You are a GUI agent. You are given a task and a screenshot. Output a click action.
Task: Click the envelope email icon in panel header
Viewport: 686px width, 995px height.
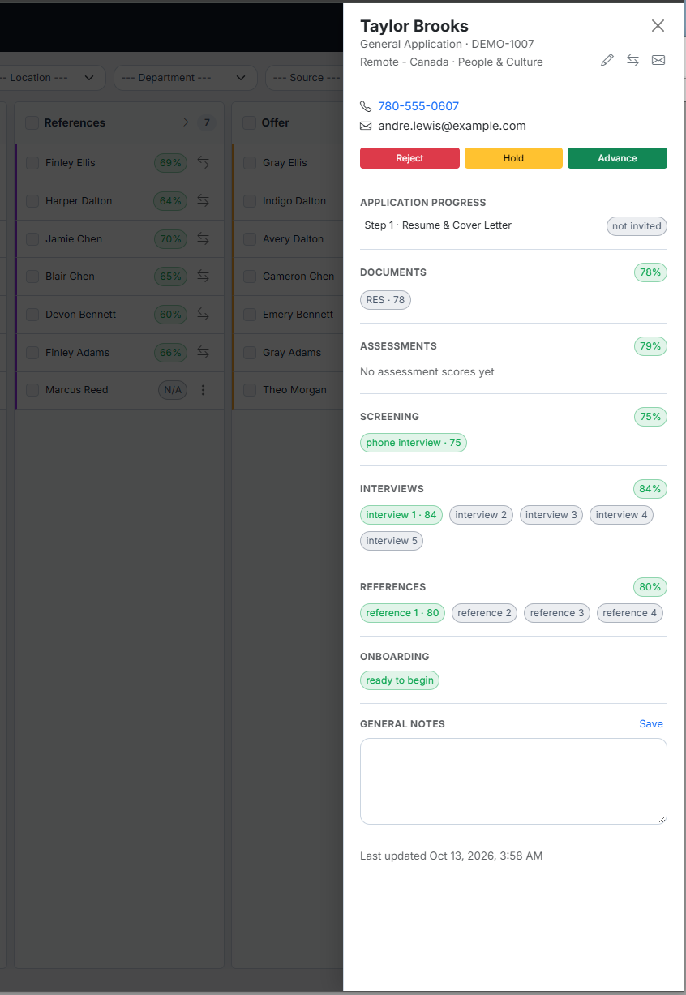pos(658,61)
